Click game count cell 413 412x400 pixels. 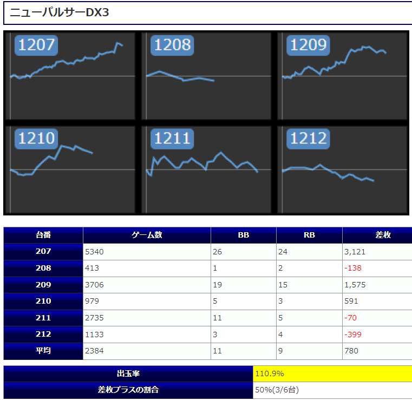[147, 268]
